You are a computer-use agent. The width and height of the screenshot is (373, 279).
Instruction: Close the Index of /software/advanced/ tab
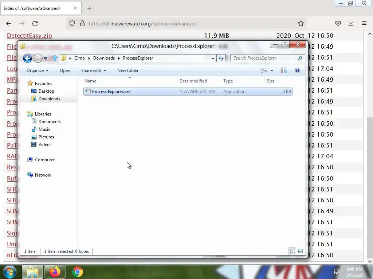pyautogui.click(x=75, y=8)
